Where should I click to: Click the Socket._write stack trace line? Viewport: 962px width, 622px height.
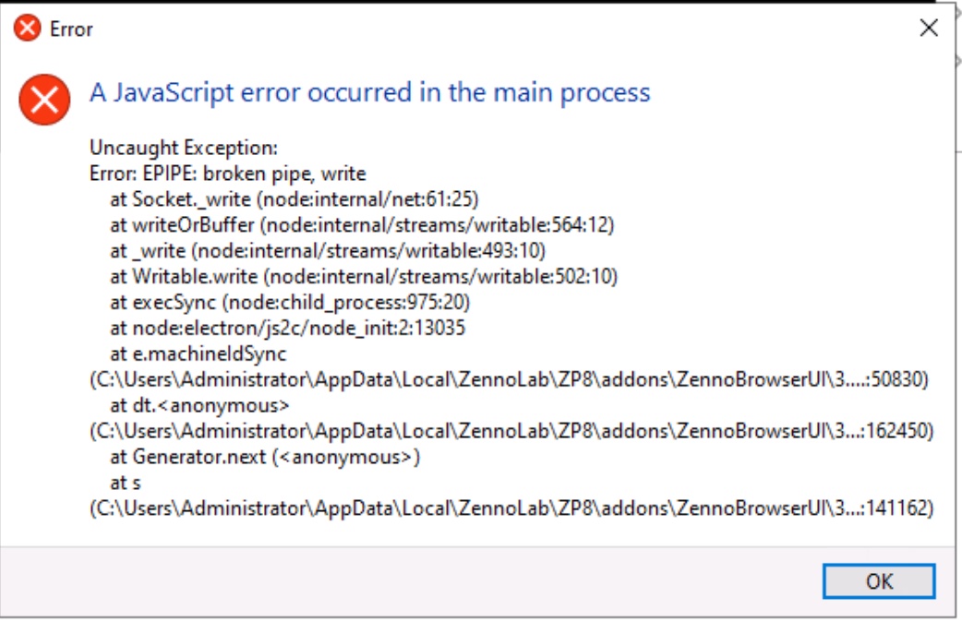point(294,199)
